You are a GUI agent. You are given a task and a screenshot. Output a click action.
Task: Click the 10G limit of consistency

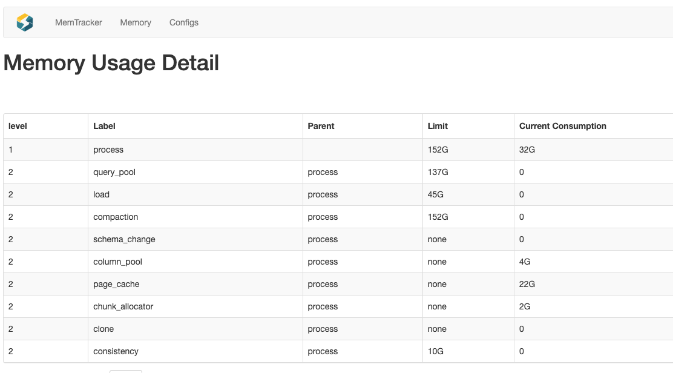point(436,351)
